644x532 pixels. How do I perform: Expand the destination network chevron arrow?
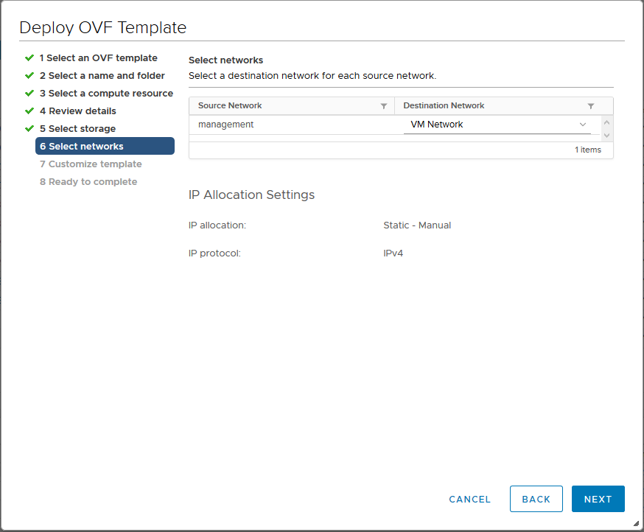pyautogui.click(x=582, y=125)
